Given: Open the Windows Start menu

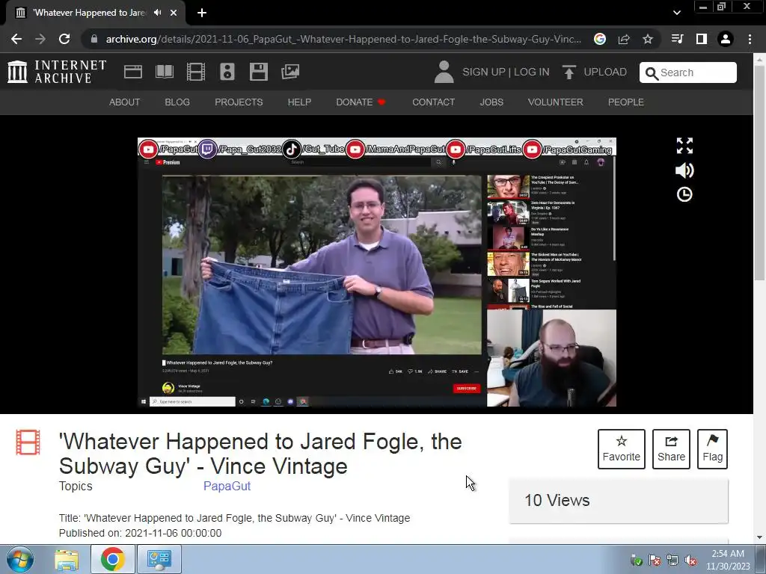Looking at the screenshot, I should click(20, 559).
